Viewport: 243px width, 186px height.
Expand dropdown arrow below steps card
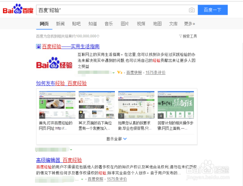(x=71, y=150)
